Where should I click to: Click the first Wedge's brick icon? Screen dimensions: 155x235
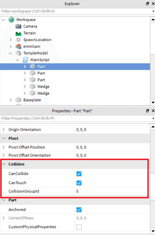[x=32, y=87]
